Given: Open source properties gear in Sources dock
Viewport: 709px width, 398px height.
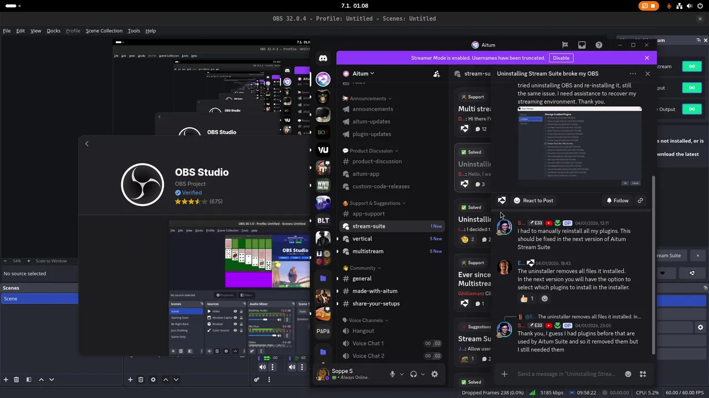Looking at the screenshot, I should pos(153,380).
